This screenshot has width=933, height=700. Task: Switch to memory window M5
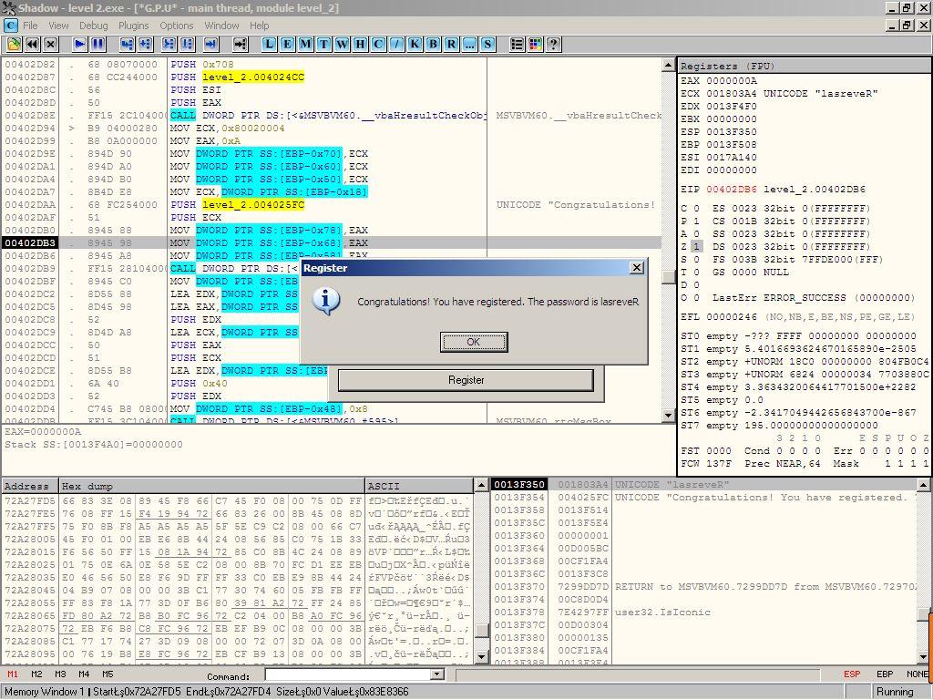point(108,674)
